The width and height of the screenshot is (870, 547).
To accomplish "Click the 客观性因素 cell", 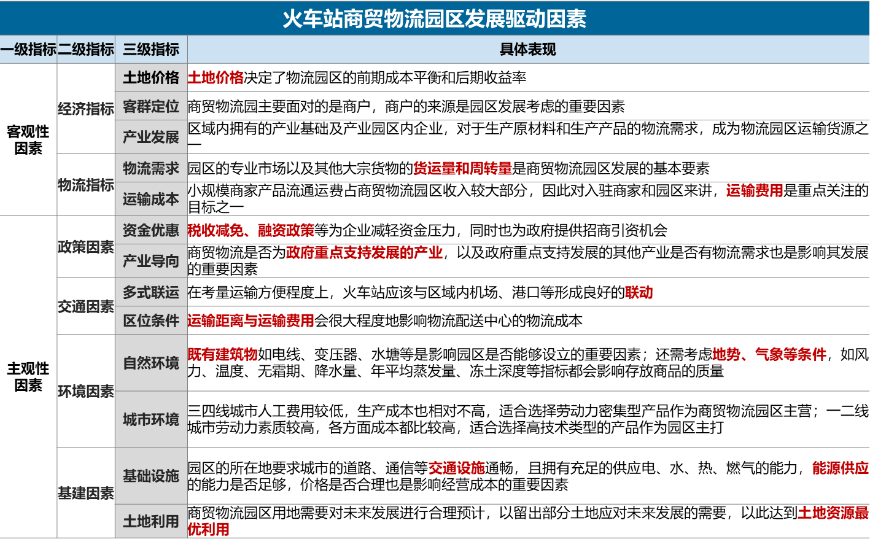I will coord(28,140).
